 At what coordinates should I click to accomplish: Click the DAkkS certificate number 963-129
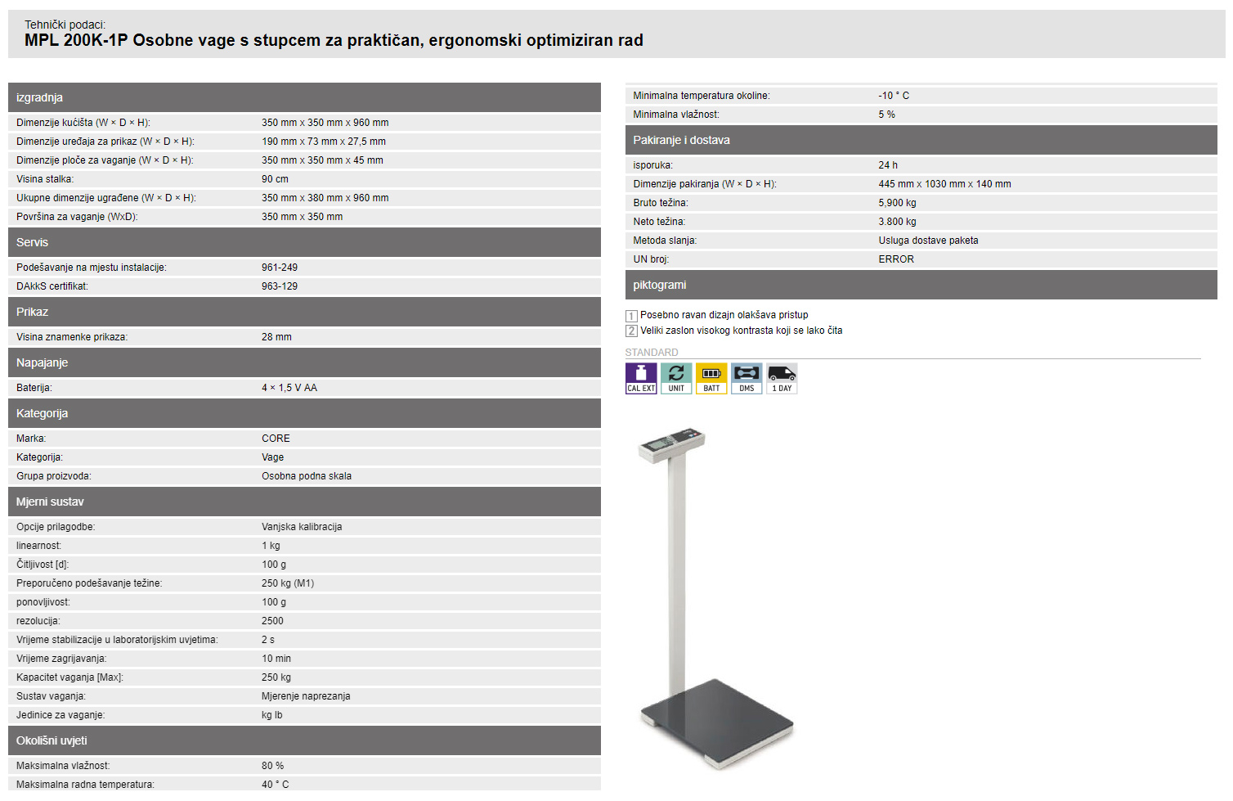(280, 286)
